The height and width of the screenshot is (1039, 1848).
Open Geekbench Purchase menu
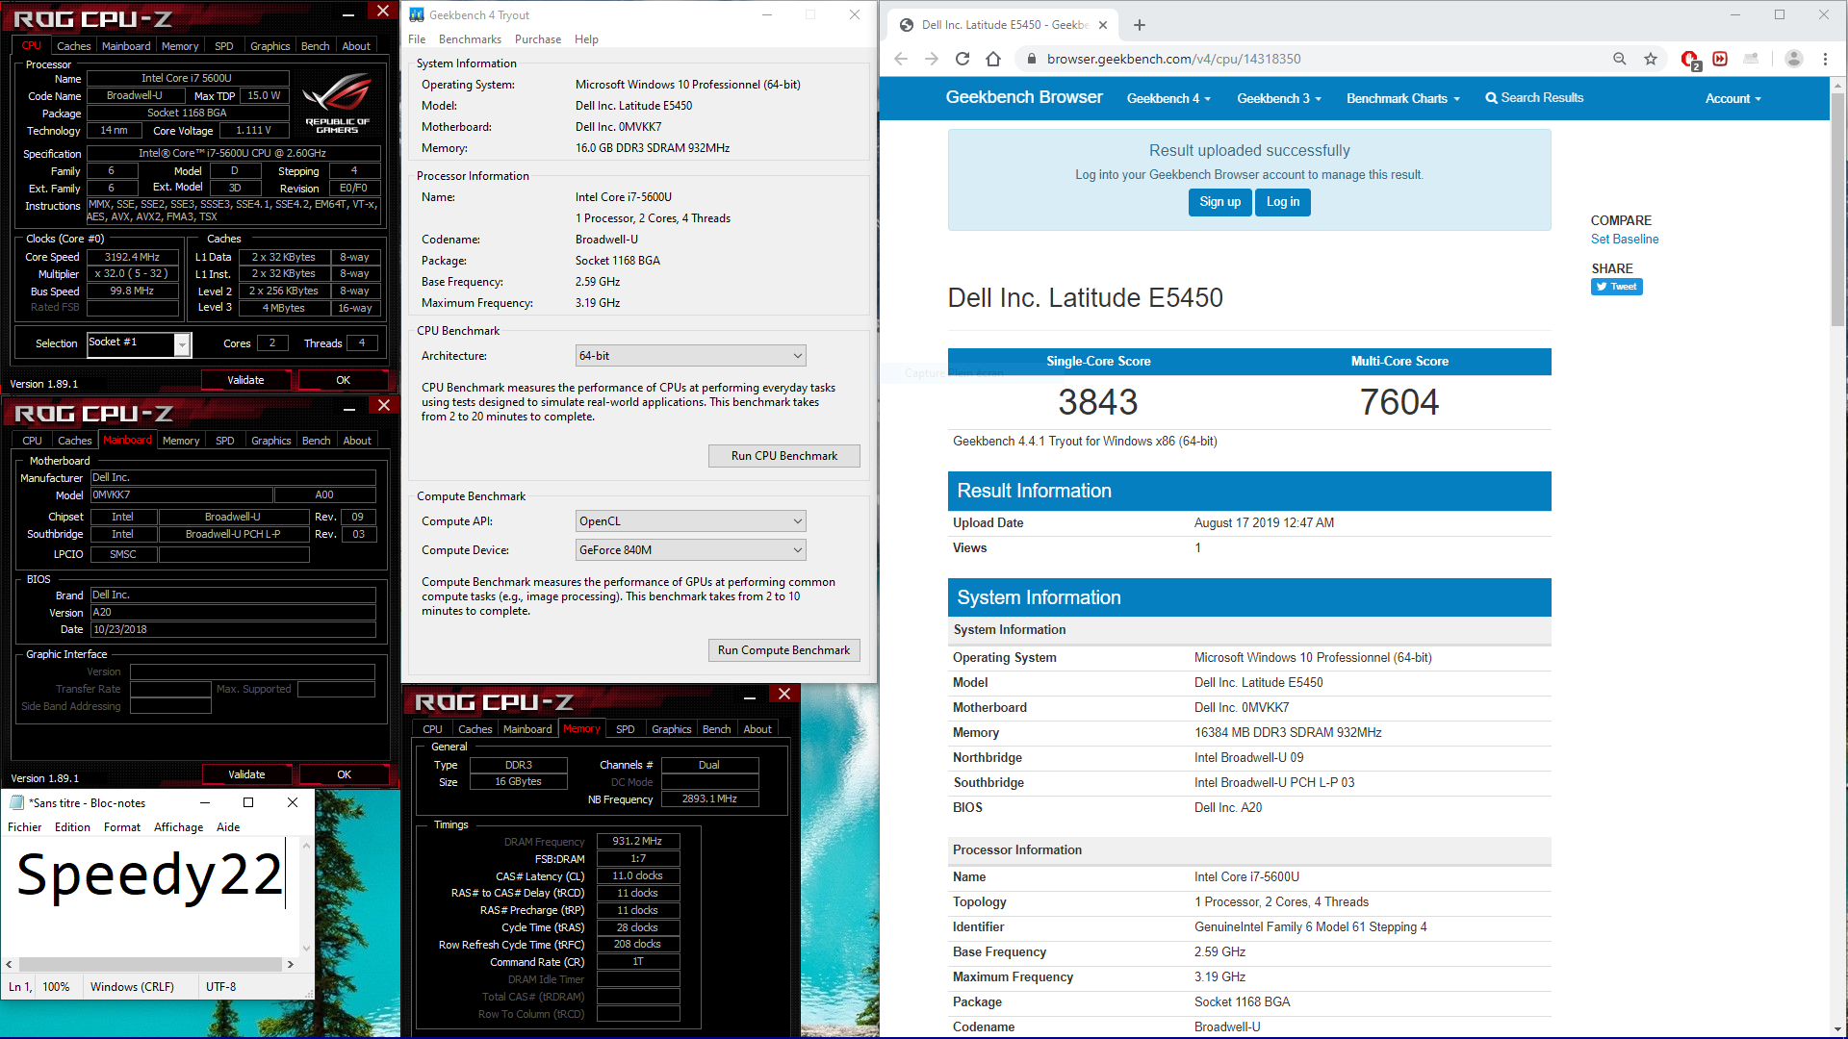pos(538,39)
